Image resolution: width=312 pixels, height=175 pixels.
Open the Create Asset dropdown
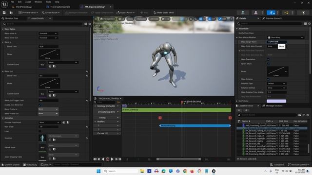51,13
